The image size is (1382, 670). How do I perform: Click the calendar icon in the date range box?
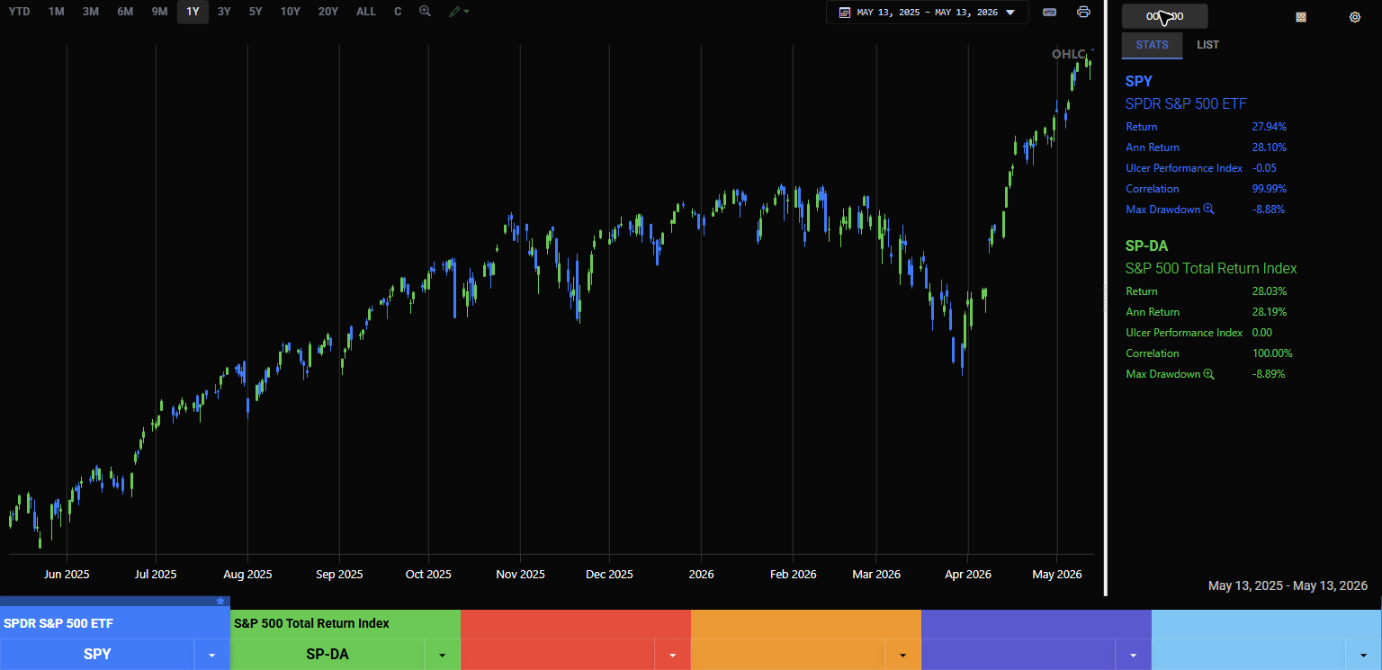point(844,13)
